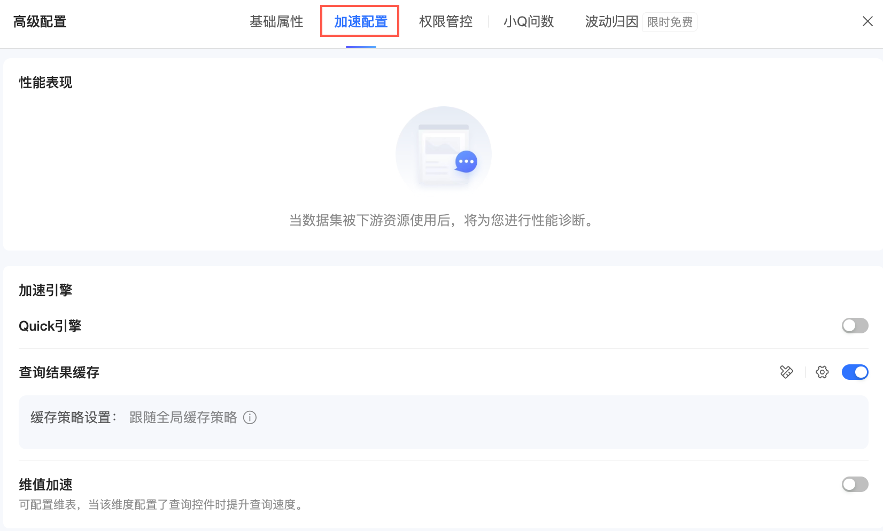Click the 当数据集被下游资源使用后 message
This screenshot has height=531, width=883.
[442, 221]
